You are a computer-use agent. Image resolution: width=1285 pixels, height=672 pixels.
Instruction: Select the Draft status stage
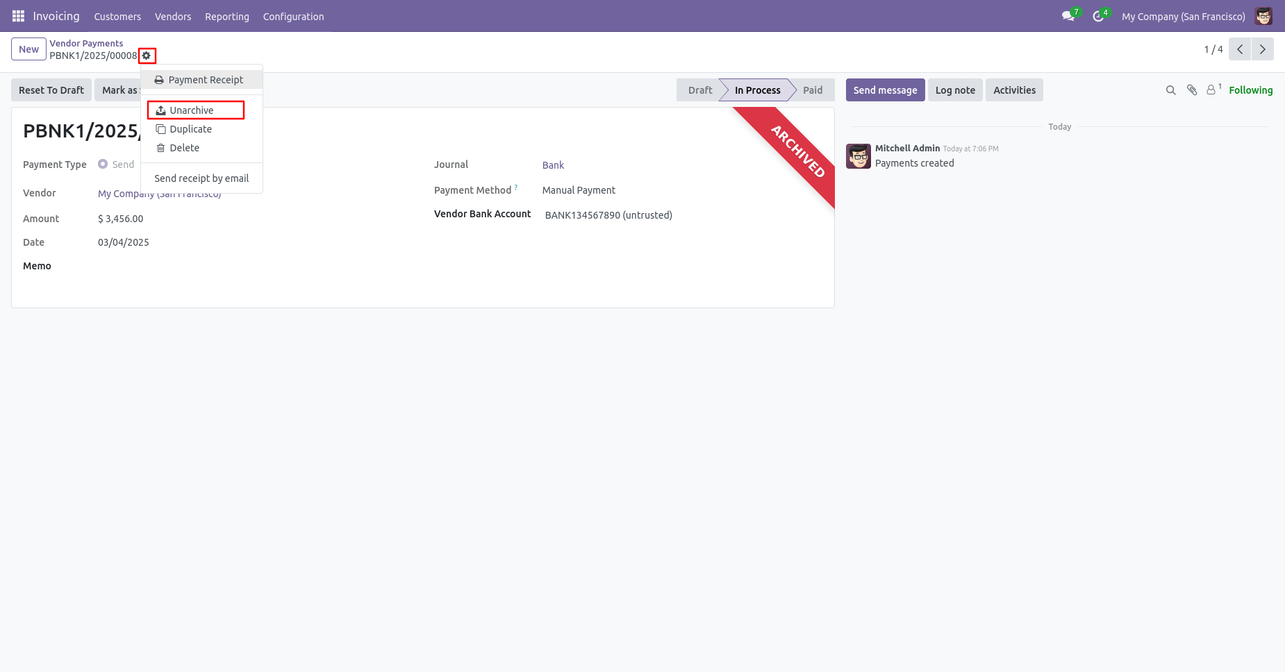pyautogui.click(x=700, y=90)
